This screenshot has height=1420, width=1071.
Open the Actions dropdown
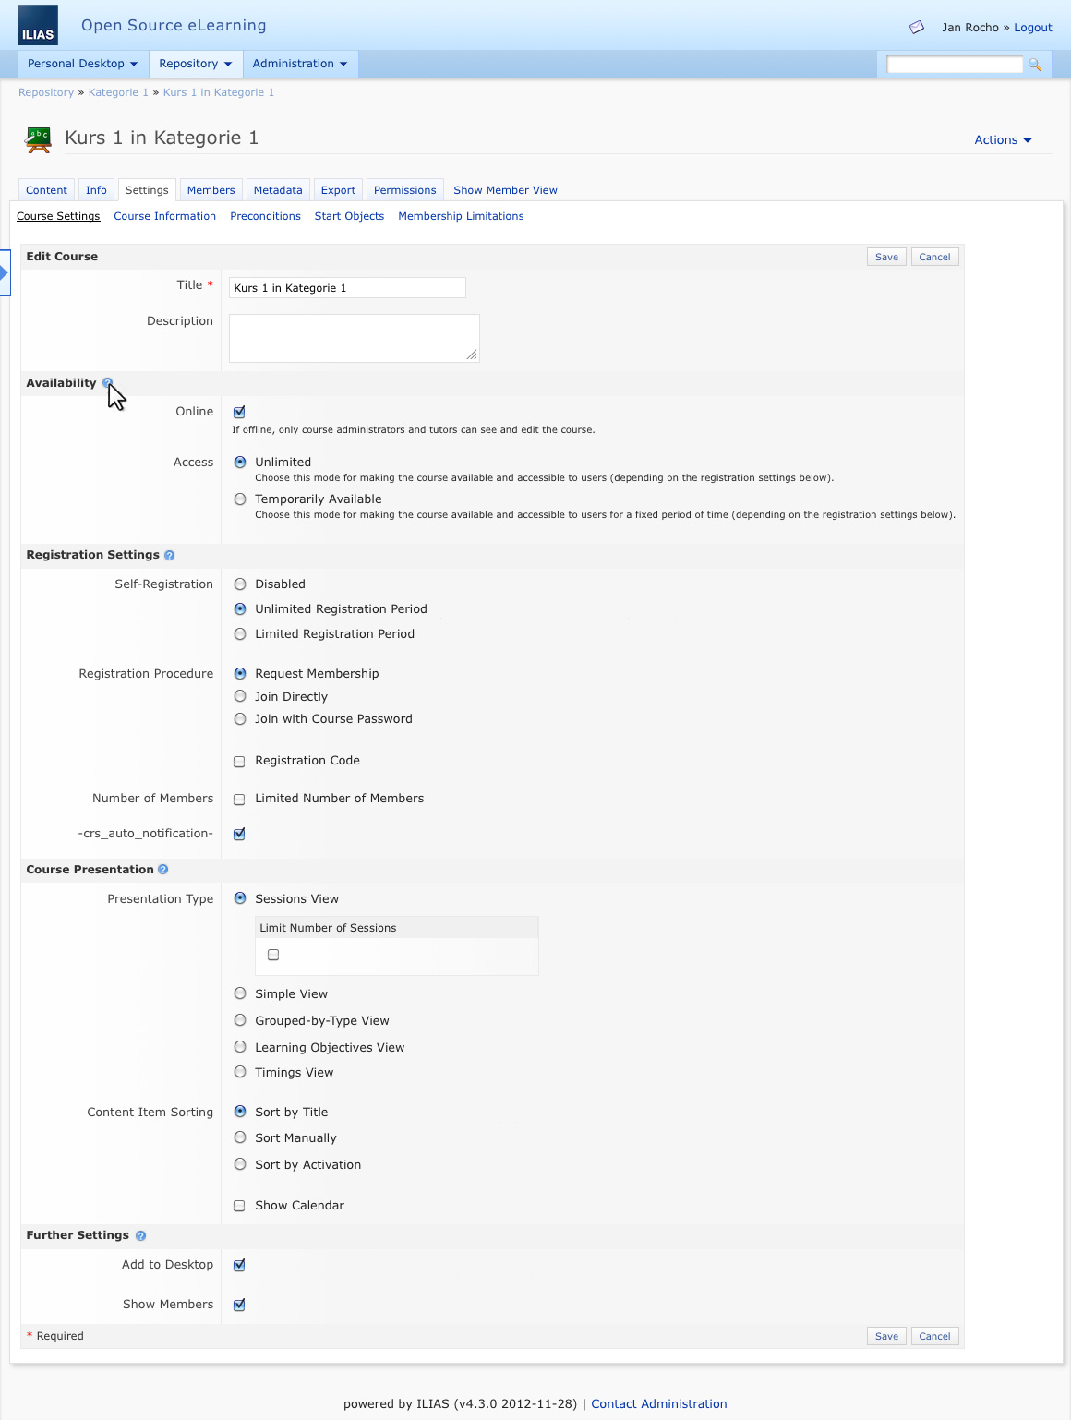(x=1004, y=140)
